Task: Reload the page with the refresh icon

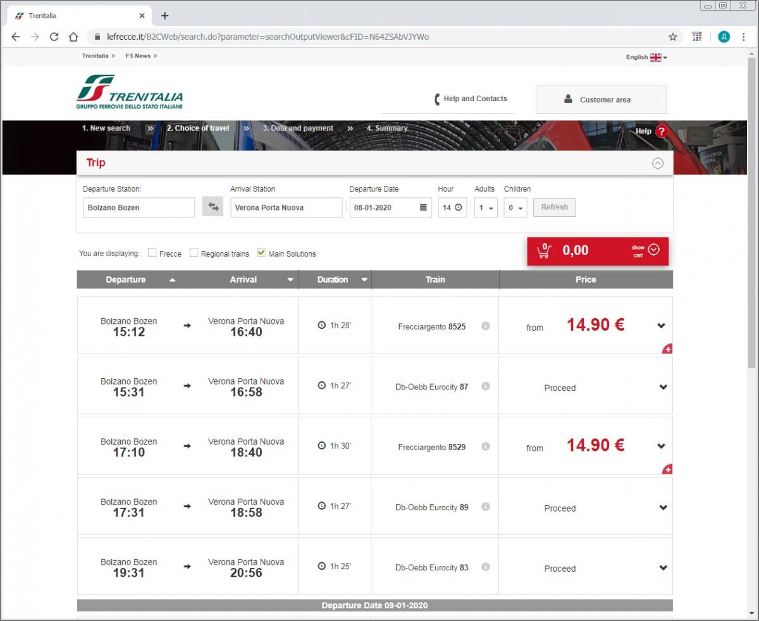Action: 54,37
